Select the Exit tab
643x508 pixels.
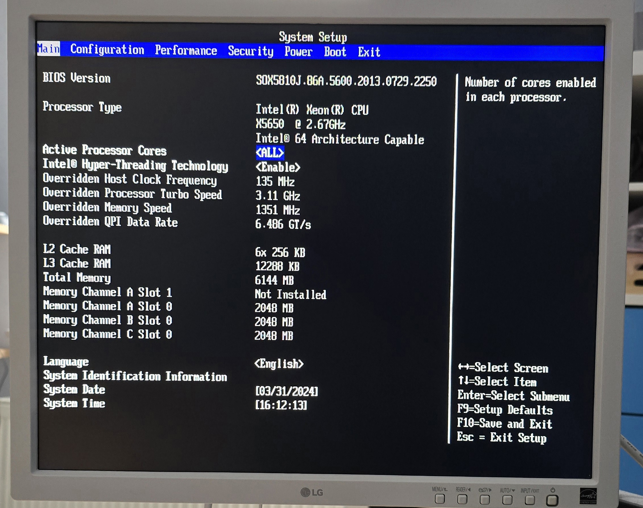tap(369, 52)
